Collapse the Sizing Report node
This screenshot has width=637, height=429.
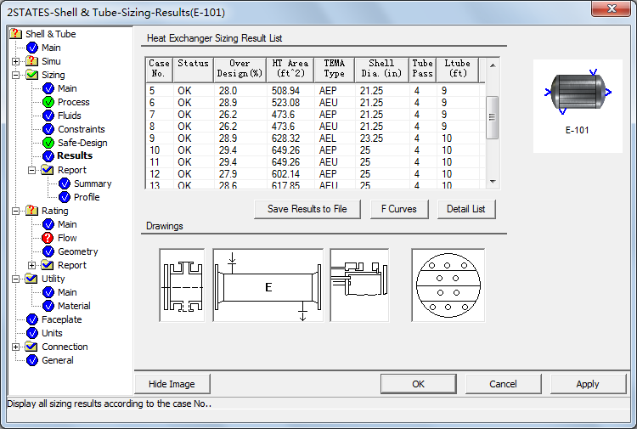coord(31,170)
